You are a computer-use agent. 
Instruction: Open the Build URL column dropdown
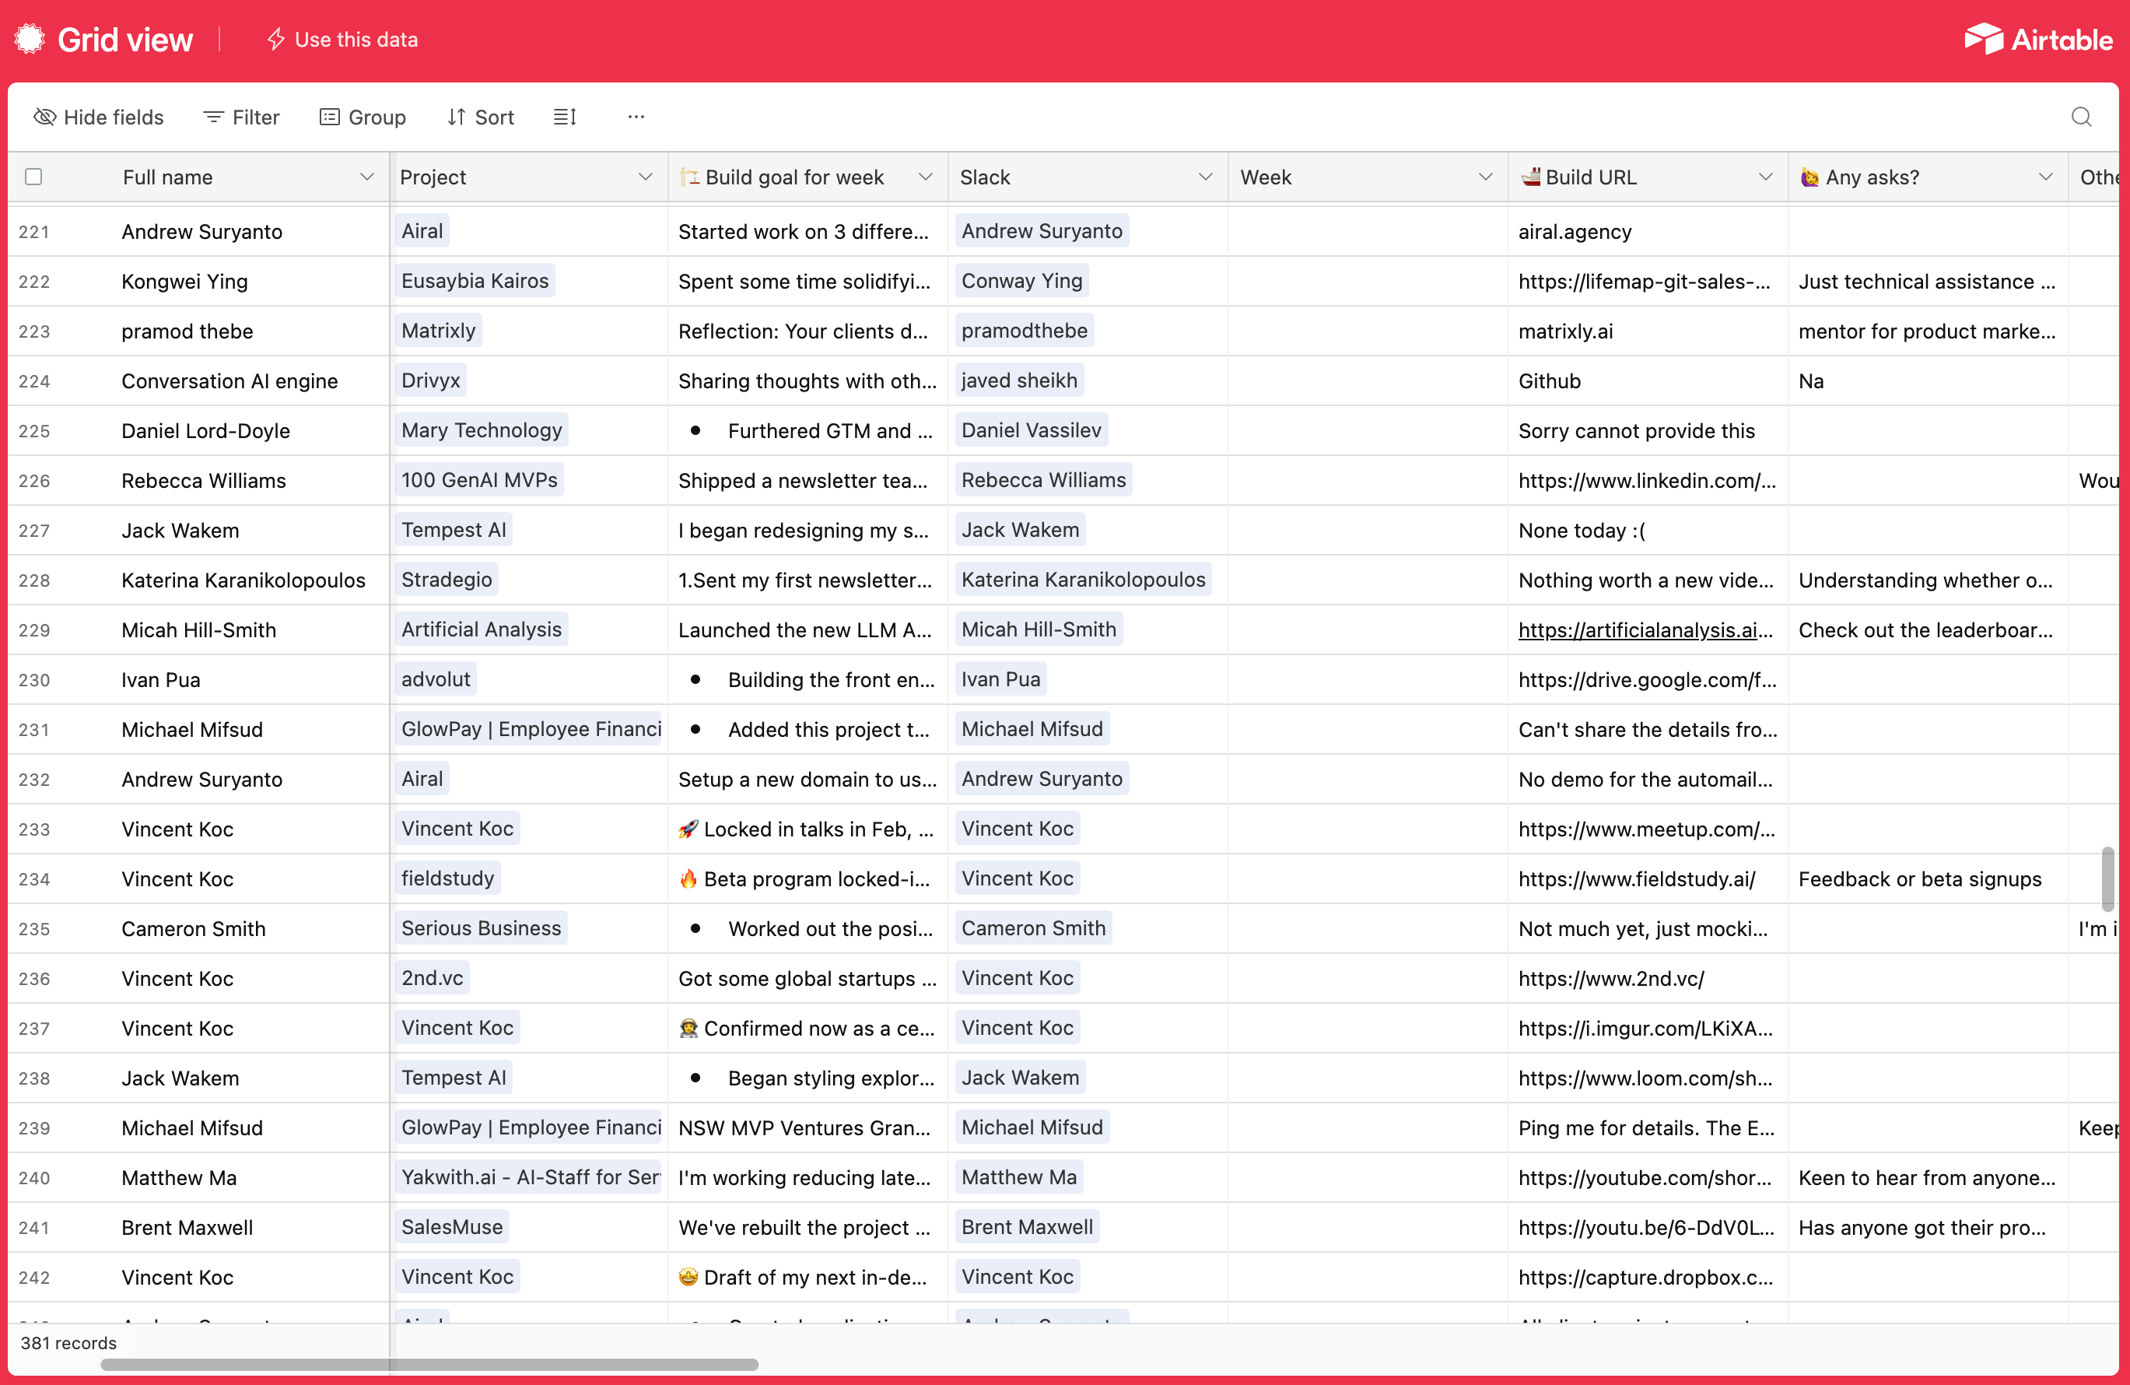[x=1766, y=177]
